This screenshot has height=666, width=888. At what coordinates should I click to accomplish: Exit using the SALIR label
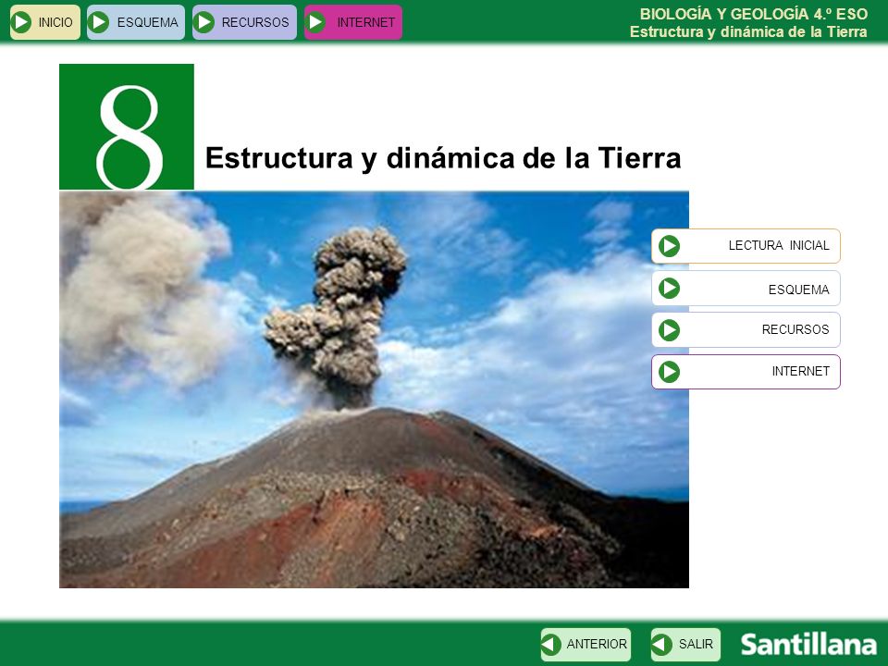pyautogui.click(x=696, y=645)
